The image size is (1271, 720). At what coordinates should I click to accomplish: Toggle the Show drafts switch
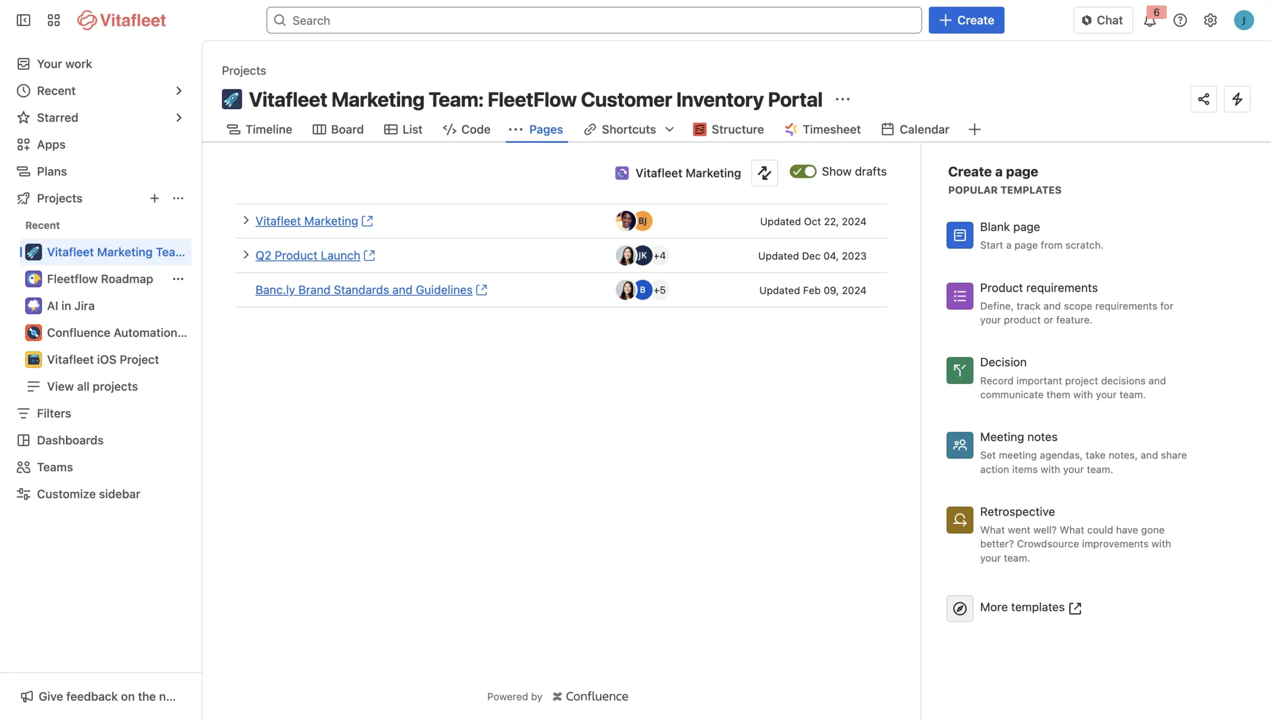point(803,172)
